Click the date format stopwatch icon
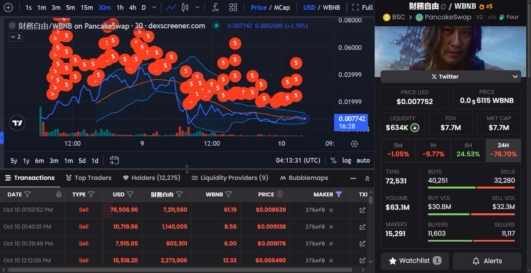This screenshot has width=531, height=273. pyautogui.click(x=59, y=194)
